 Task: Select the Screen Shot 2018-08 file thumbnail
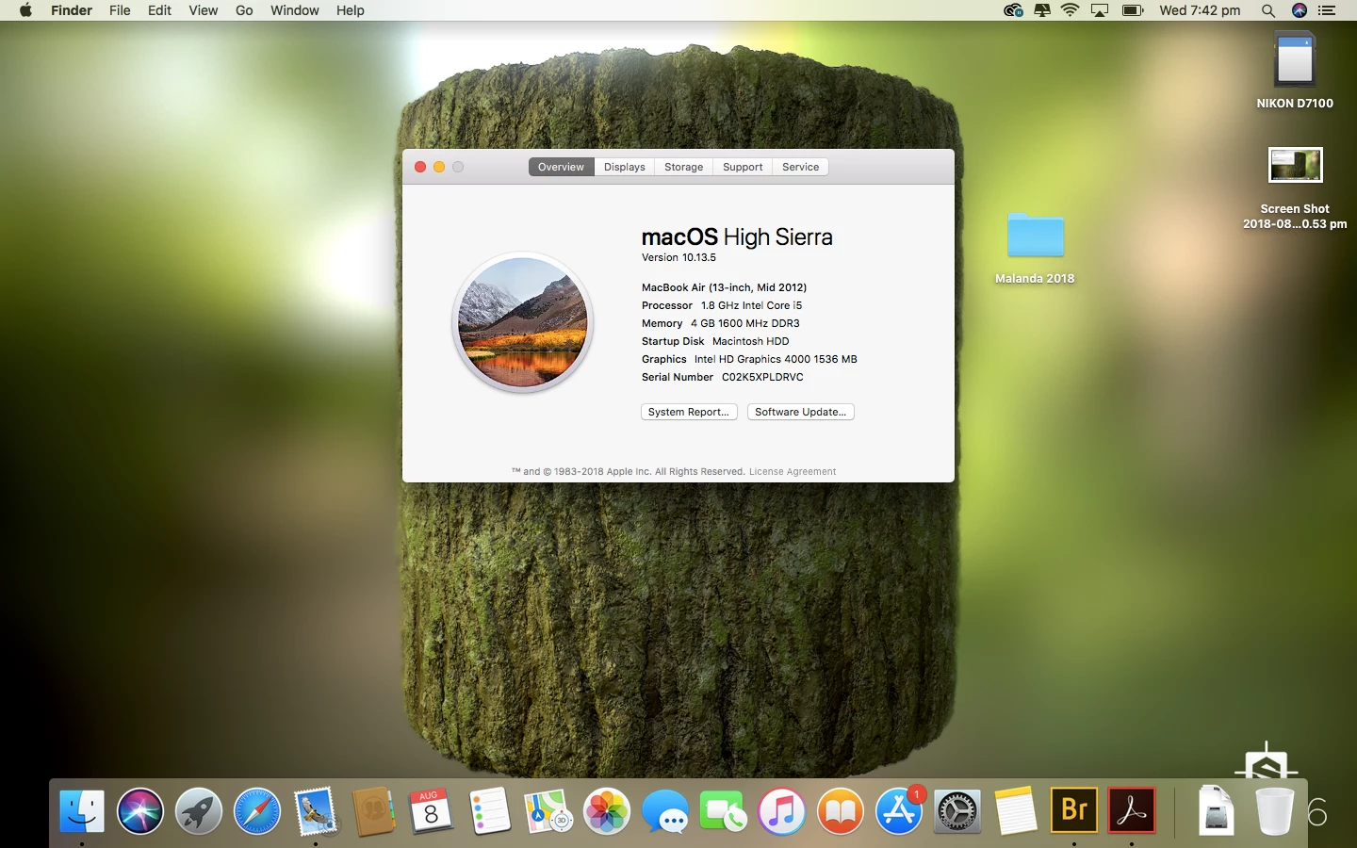[x=1295, y=165]
